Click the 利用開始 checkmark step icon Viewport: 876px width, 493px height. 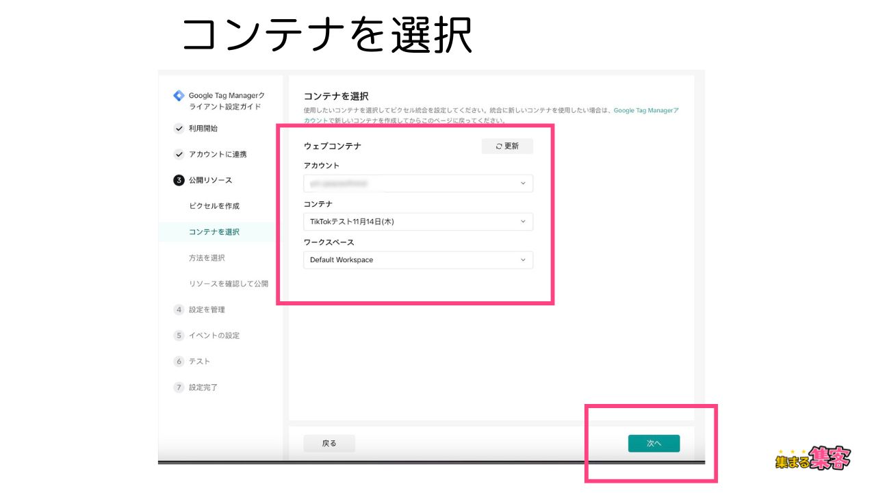point(179,128)
